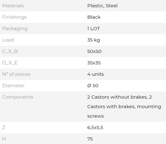Select the '1 LOT' packaging value
The image size is (166, 144).
point(94,29)
